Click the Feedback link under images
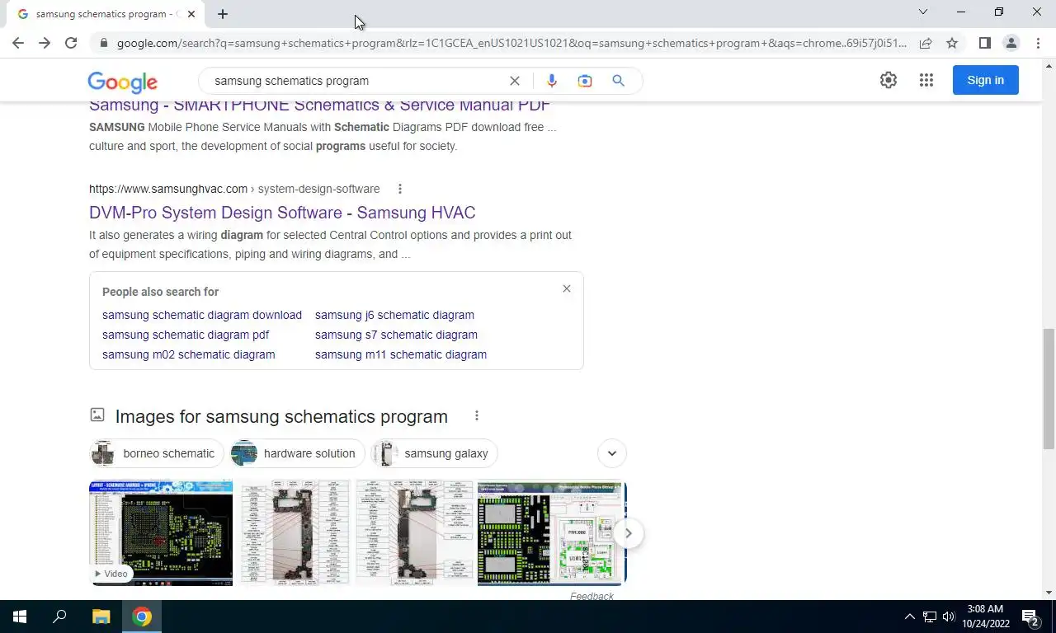Viewport: 1056px width, 633px height. tap(592, 596)
